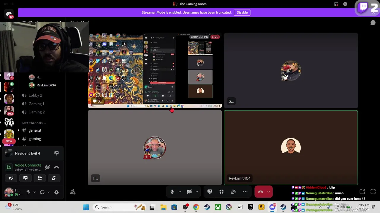Open Xbox app from taskbar
Screen dimensions: 380x213
tap(218, 207)
